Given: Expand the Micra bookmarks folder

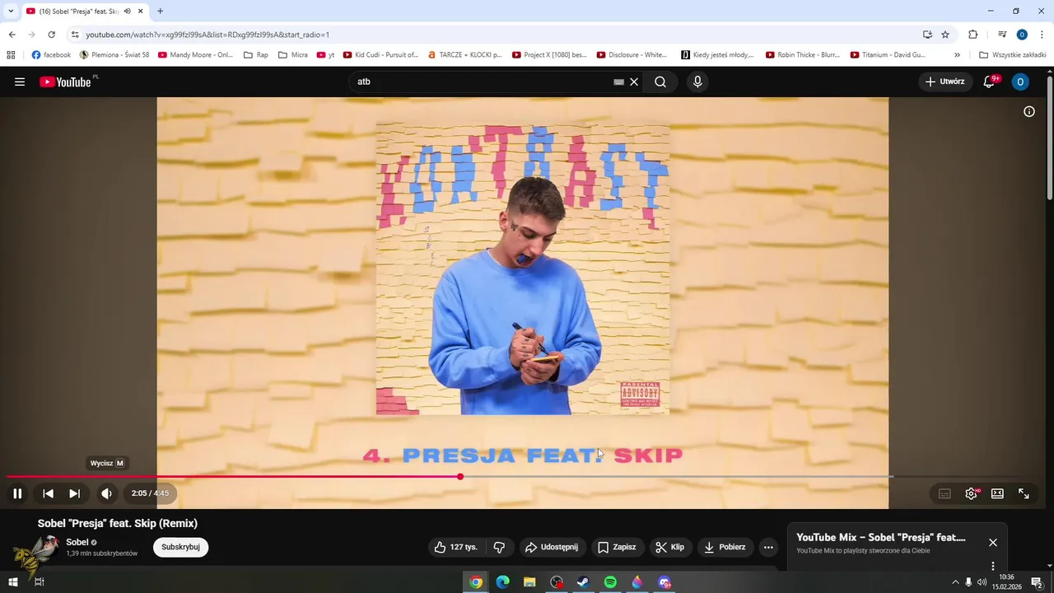Looking at the screenshot, I should coord(293,55).
